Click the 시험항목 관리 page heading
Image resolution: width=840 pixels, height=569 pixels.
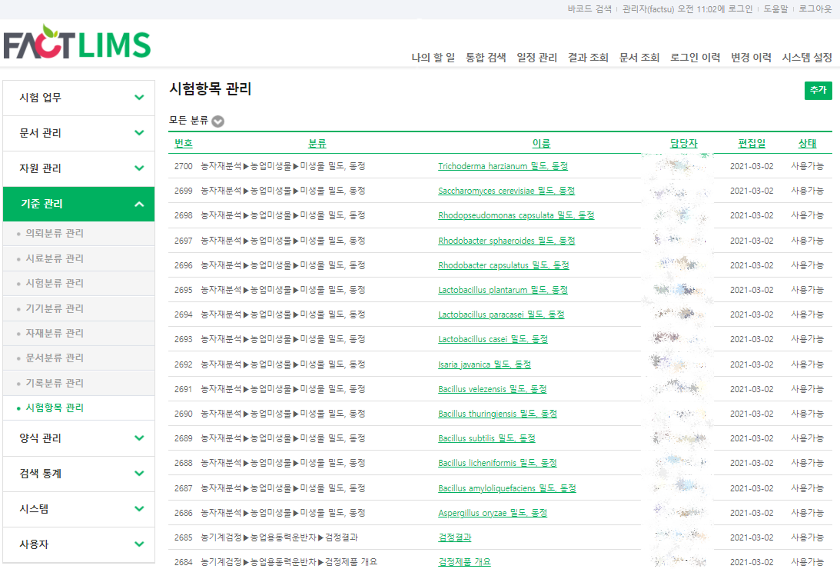210,89
